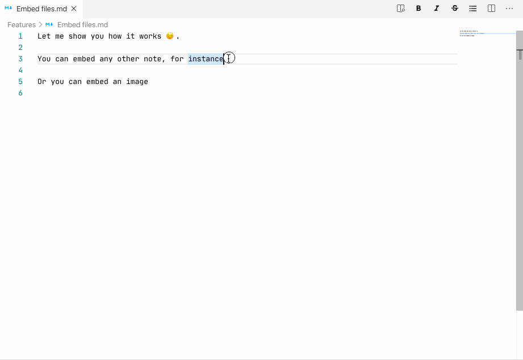Insert a bullet list
This screenshot has width=523, height=360.
click(x=472, y=9)
